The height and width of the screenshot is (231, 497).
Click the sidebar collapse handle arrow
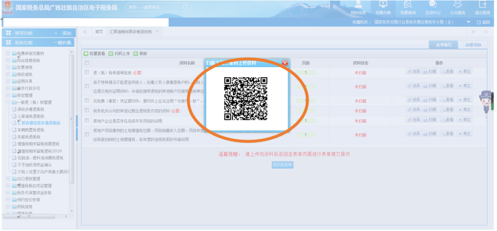77,128
